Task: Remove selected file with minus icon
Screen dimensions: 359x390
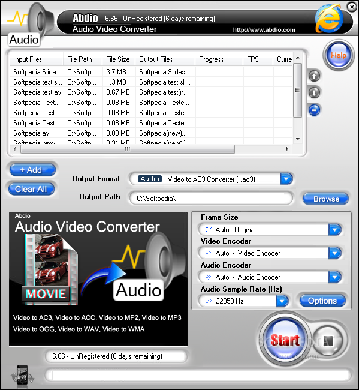Action: point(314,110)
